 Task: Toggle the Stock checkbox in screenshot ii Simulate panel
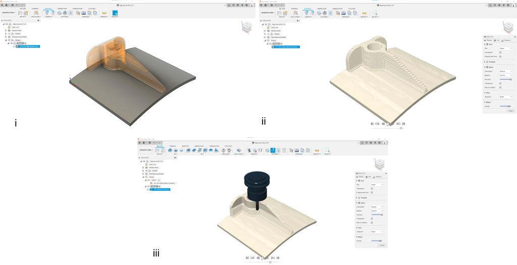(x=487, y=67)
